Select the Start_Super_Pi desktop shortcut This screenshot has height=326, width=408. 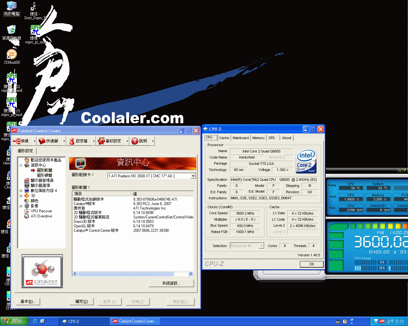(x=35, y=11)
